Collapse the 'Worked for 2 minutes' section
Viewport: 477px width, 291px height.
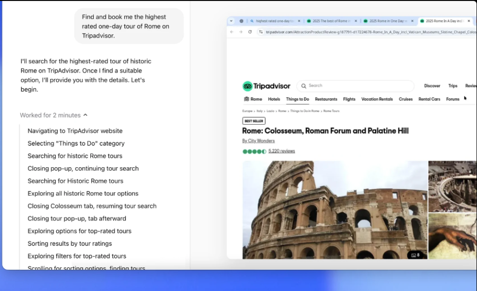click(x=54, y=115)
